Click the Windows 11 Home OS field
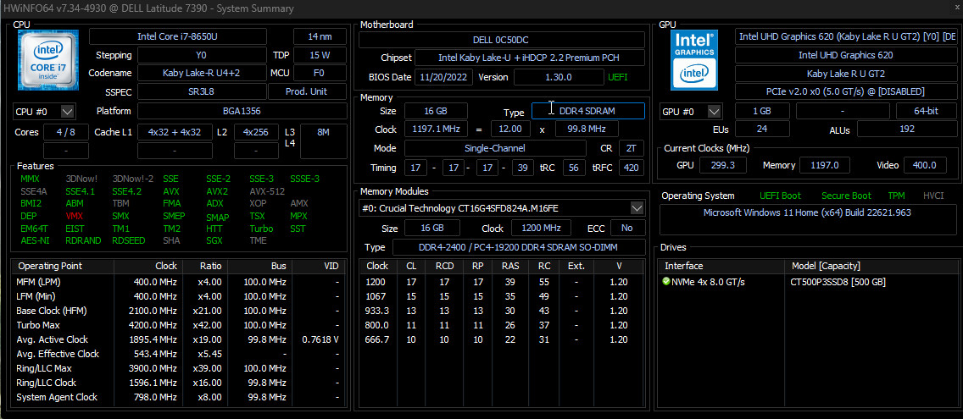Viewport: 963px width, 419px height. click(x=807, y=212)
